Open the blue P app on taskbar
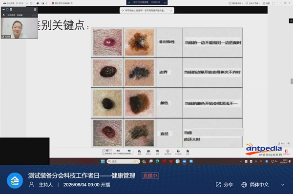The width and height of the screenshot is (293, 194). coord(191,161)
